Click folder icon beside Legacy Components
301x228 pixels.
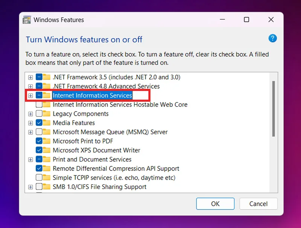click(46, 113)
